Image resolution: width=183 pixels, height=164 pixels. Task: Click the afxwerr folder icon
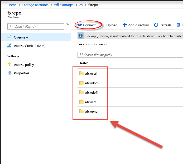coord(81,102)
